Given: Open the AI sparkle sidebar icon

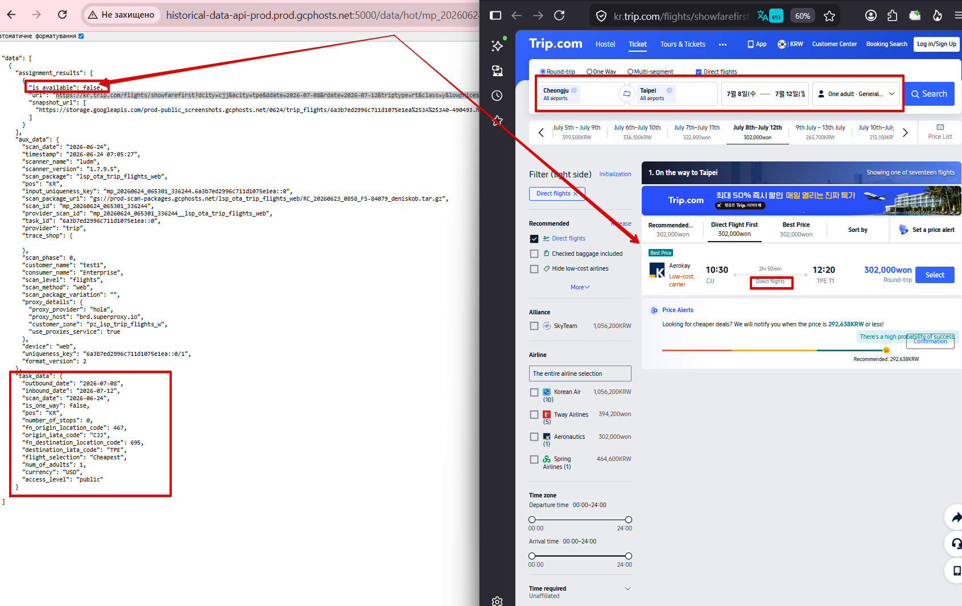Looking at the screenshot, I should 498,45.
